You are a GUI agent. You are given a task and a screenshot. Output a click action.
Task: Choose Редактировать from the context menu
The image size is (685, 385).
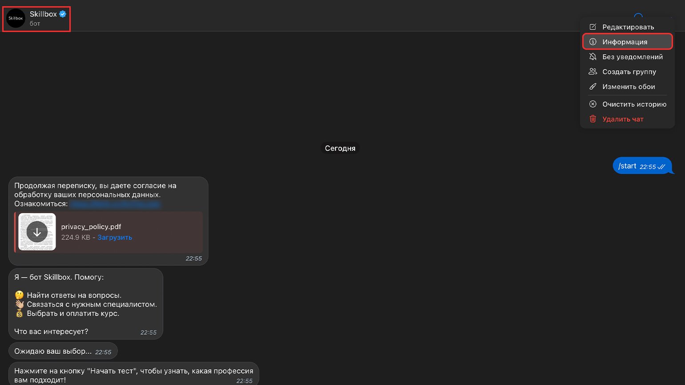point(628,27)
